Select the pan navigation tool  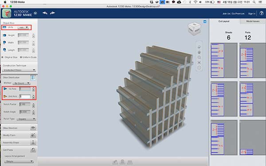pyautogui.click(x=199, y=52)
